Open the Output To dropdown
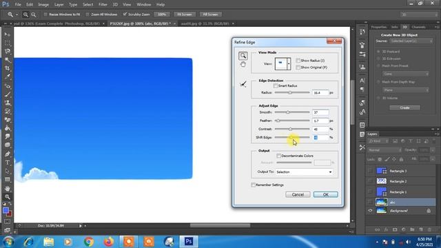This screenshot has height=248, width=441. [304, 172]
